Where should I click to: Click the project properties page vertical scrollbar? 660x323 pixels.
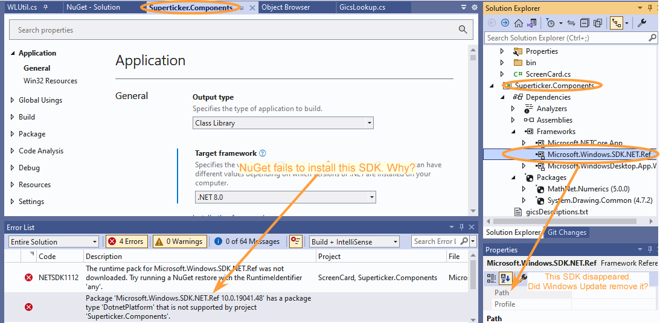tap(473, 57)
